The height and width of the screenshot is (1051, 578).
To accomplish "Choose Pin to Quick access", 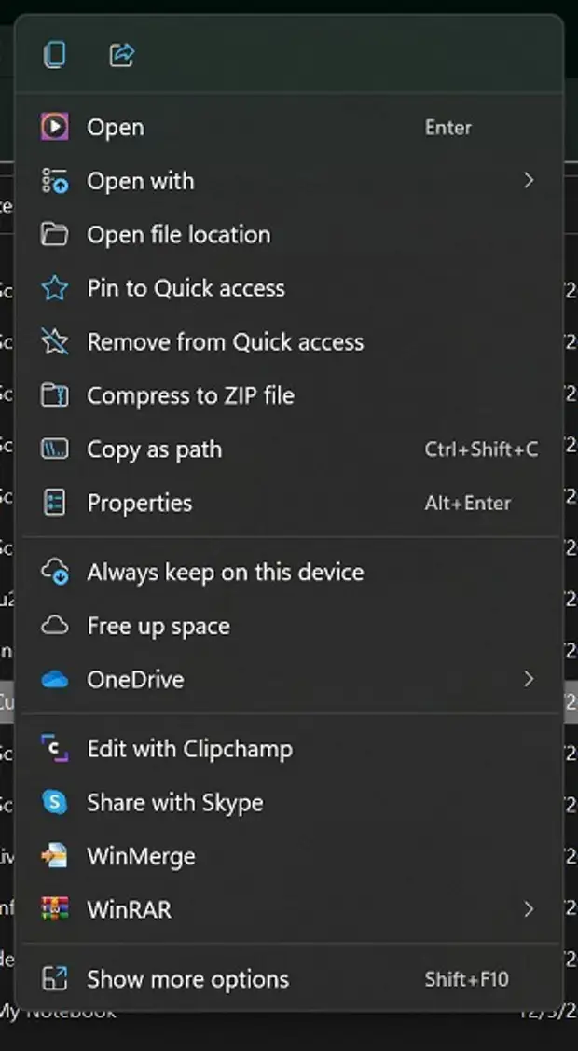I will 186,288.
